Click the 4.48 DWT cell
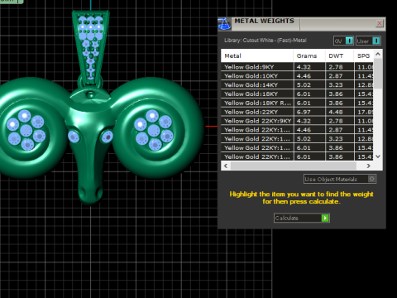The height and width of the screenshot is (298, 397). pyautogui.click(x=340, y=112)
